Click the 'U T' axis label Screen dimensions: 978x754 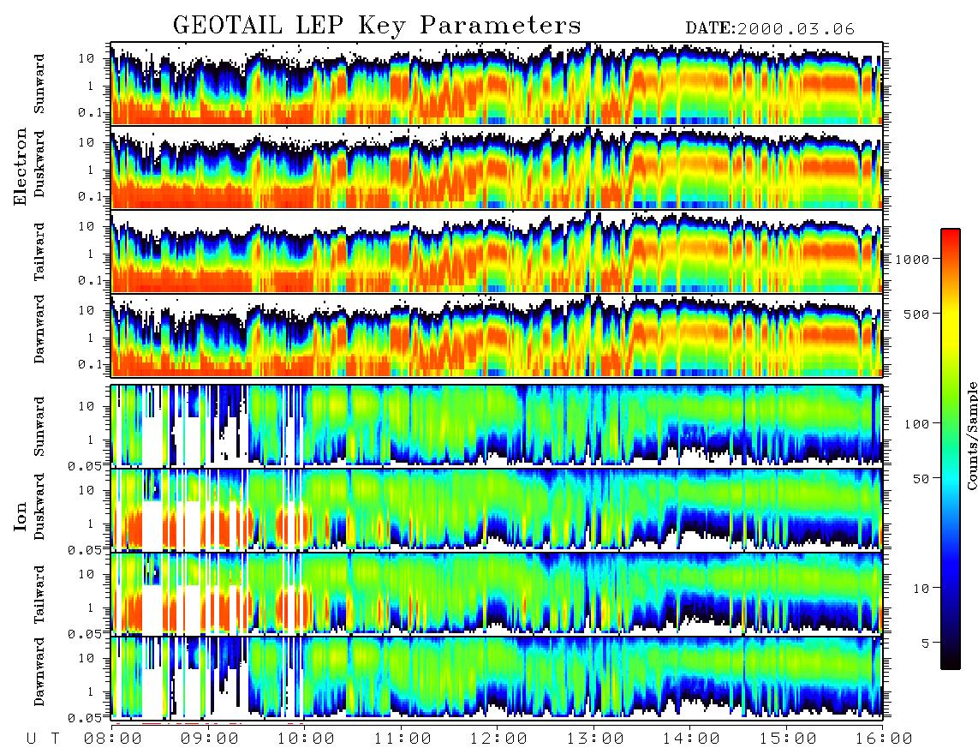43,739
